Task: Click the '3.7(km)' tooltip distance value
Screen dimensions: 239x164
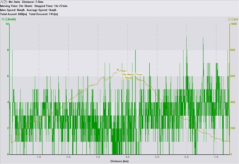Action: point(127,78)
